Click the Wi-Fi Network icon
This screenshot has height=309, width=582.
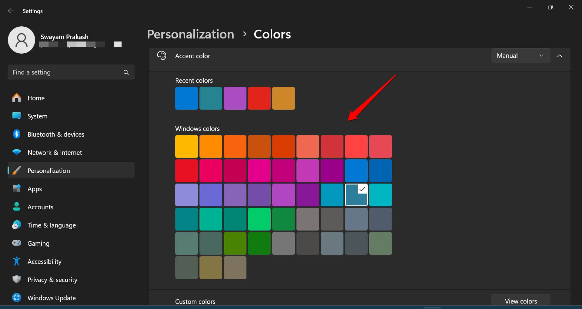(x=17, y=152)
